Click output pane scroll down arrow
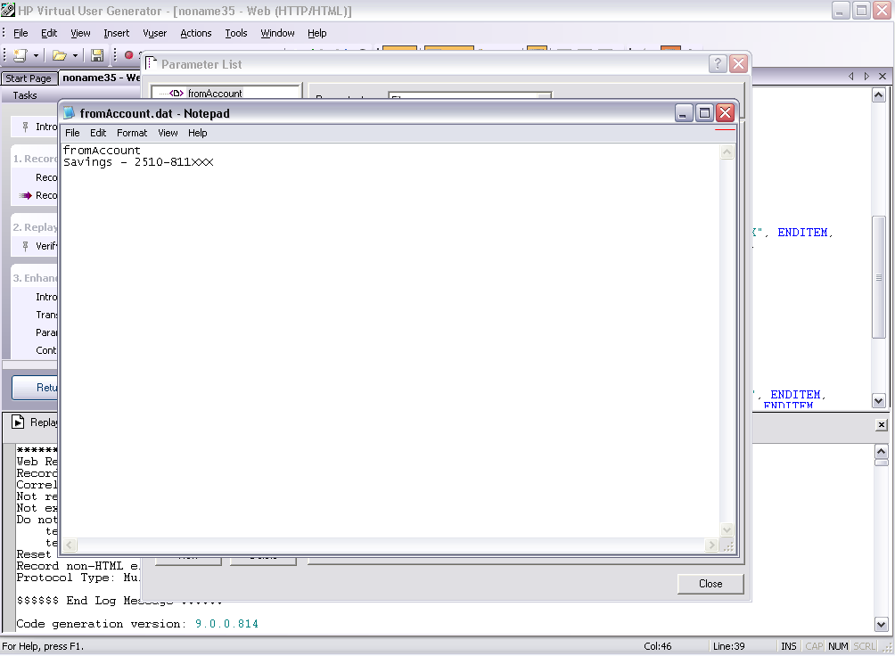The image size is (895, 656). tap(881, 625)
